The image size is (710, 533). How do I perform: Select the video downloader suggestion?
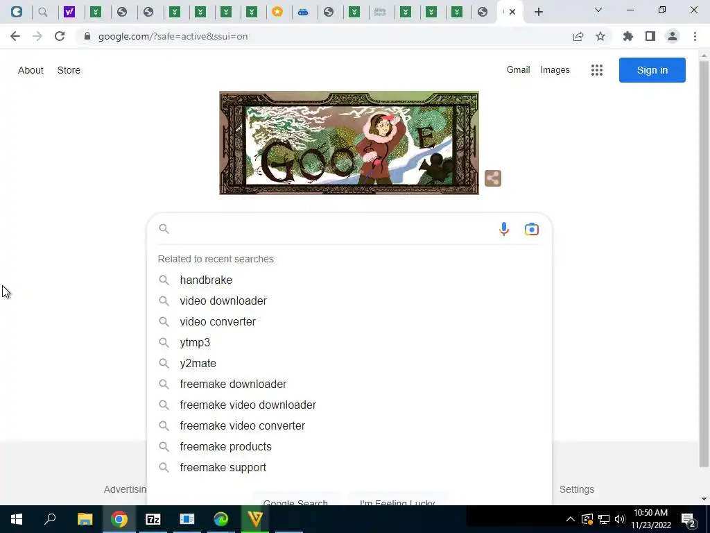click(349, 301)
